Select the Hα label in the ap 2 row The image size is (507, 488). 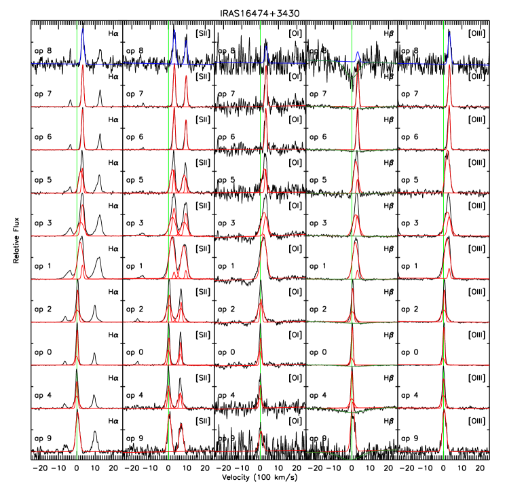(113, 292)
